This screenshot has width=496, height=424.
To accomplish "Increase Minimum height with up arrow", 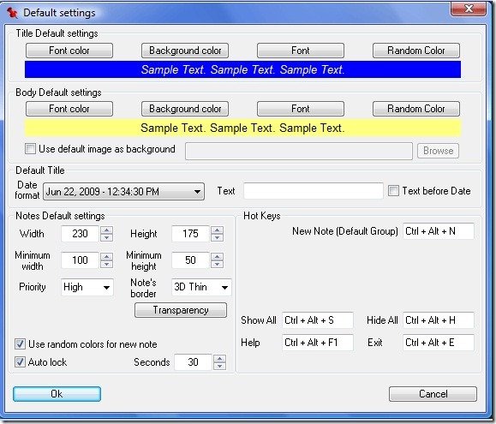I will 217,256.
